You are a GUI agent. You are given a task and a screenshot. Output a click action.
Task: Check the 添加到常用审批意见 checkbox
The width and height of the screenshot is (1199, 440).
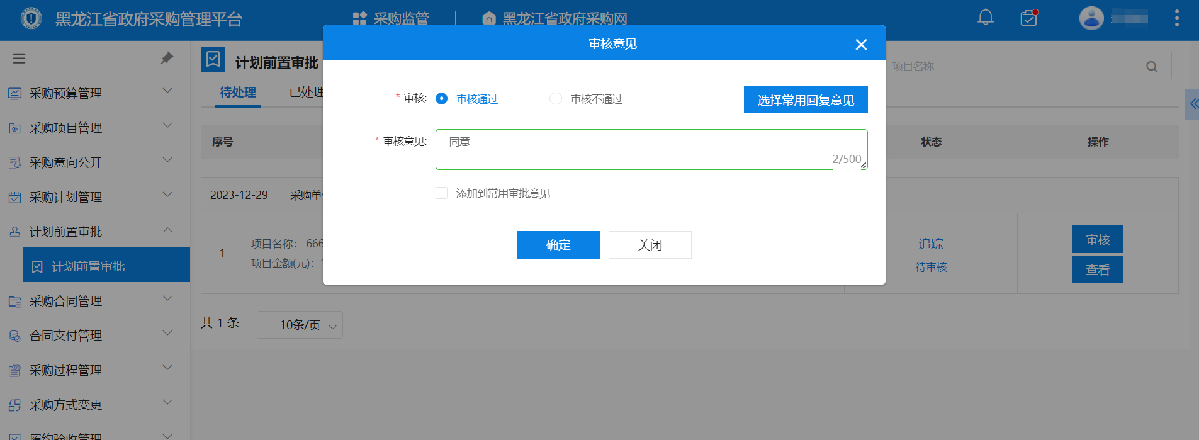(x=442, y=193)
